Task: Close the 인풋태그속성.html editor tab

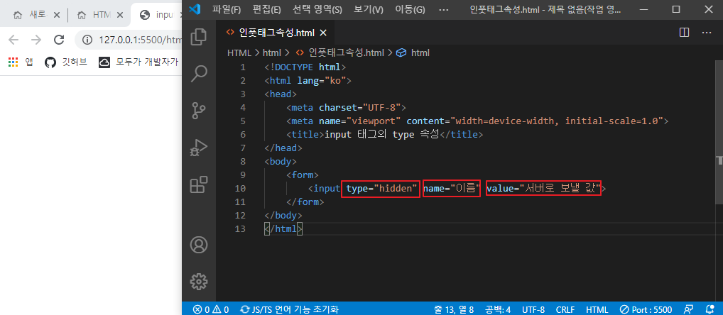Action: [x=323, y=33]
